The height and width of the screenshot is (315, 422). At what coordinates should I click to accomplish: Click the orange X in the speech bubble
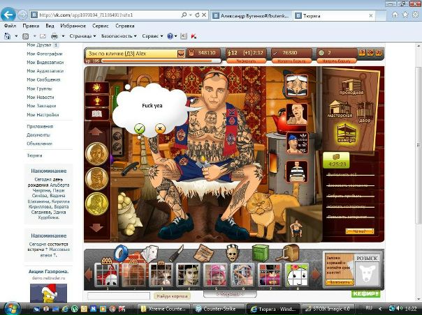(x=159, y=128)
